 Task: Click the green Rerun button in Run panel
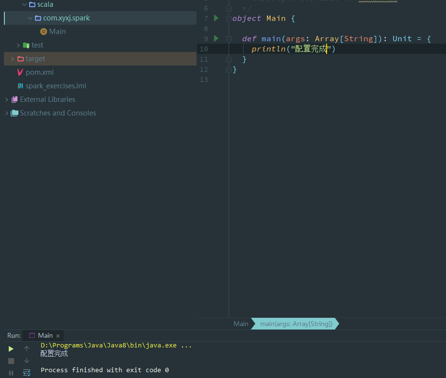(x=11, y=349)
